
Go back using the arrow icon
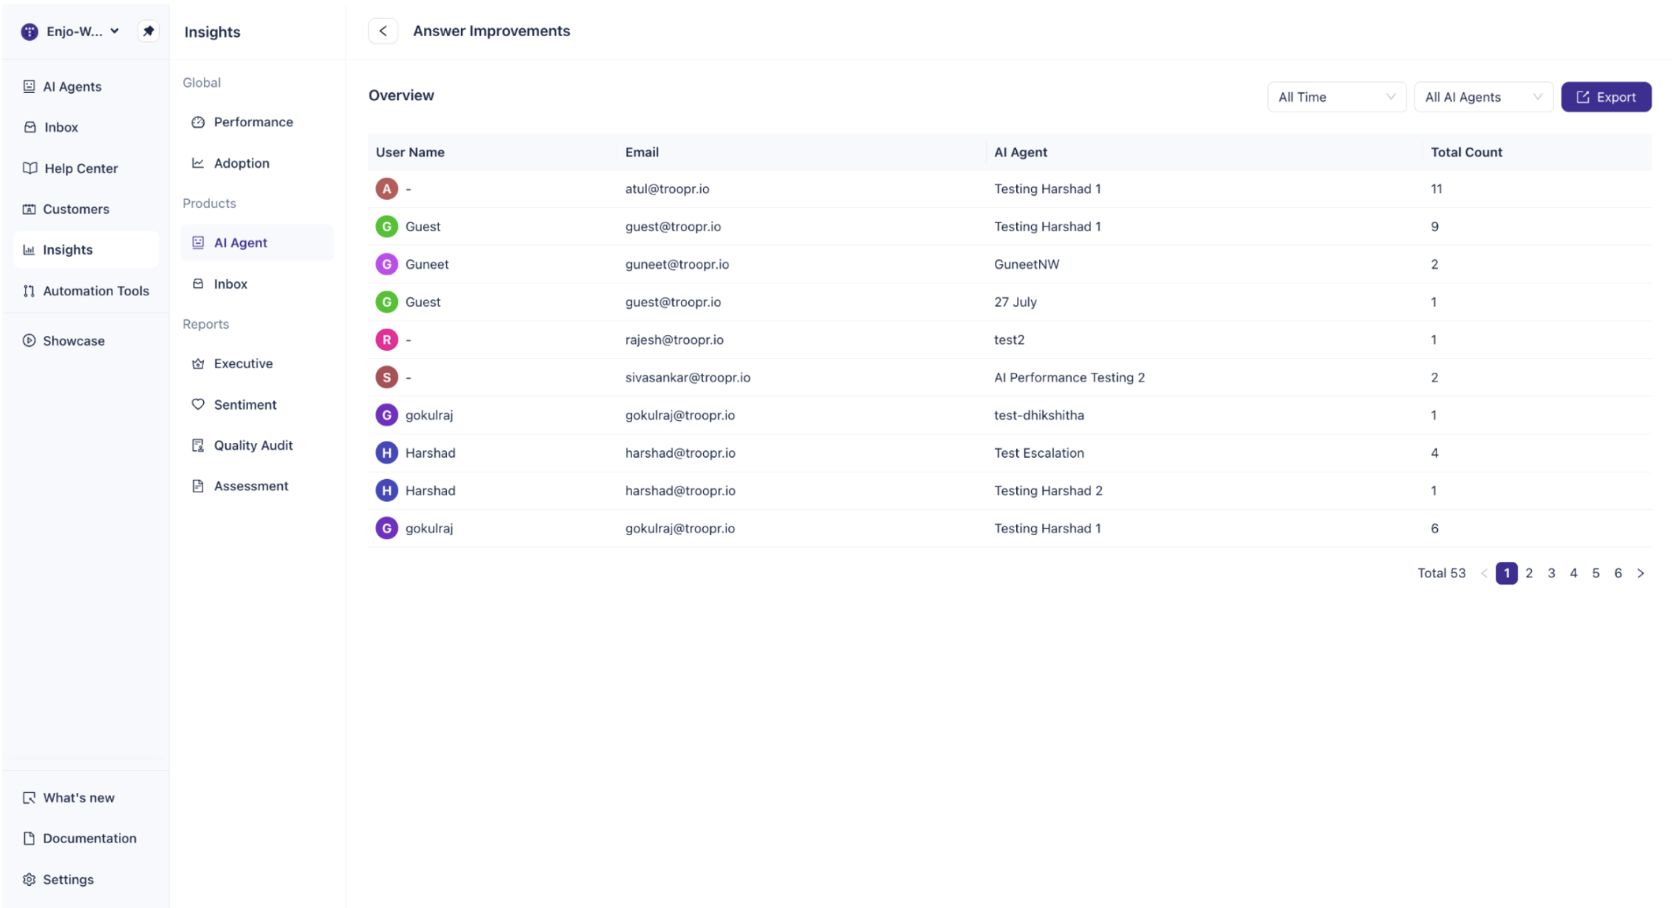[383, 31]
